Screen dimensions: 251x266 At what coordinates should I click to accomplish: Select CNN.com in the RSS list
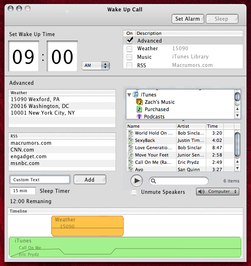point(62,150)
